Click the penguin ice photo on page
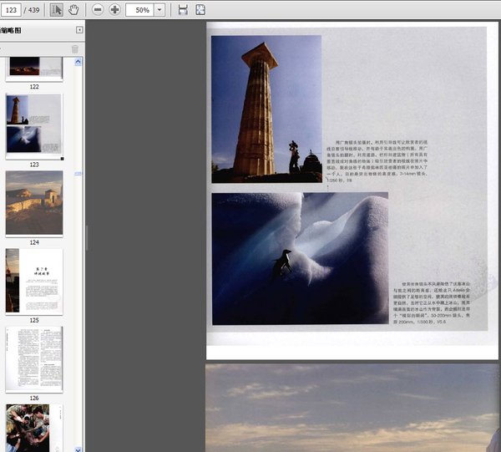The height and width of the screenshot is (452, 501). point(299,258)
